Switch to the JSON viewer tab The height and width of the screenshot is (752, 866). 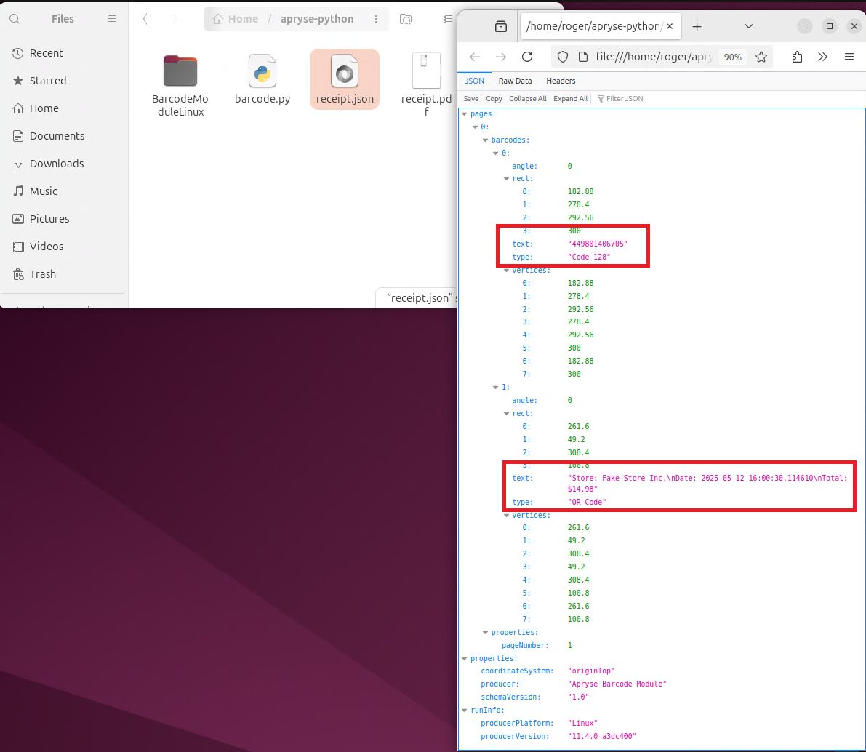click(474, 81)
